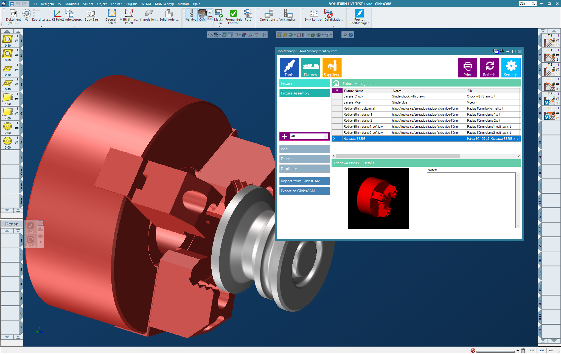Screen dimensions: 561x354
Task: Expand Detaljstation dropdown arrow
Action: click(334, 26)
